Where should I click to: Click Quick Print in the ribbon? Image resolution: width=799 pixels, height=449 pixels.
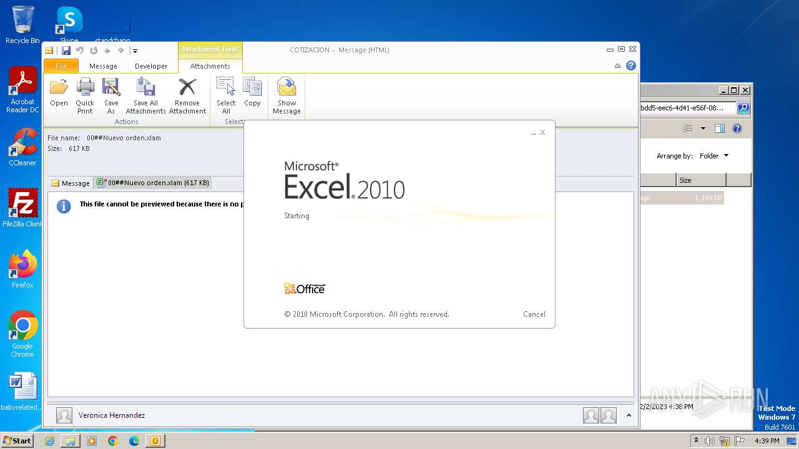pos(85,95)
